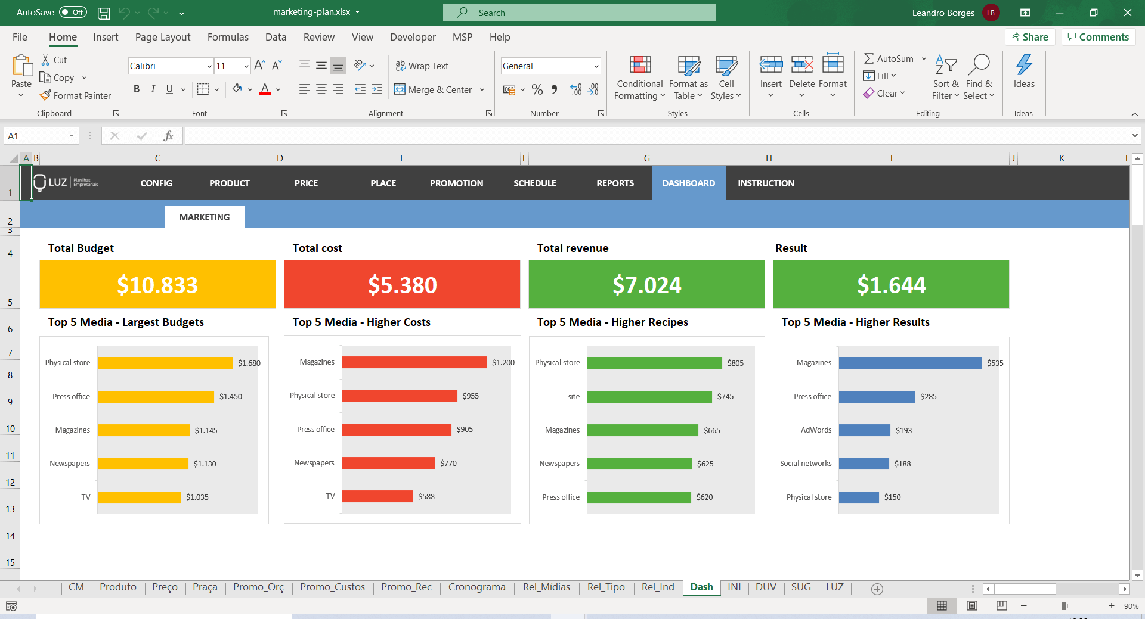Screen dimensions: 1145x619
Task: Click the Ideas lightning icon
Action: 1023,64
